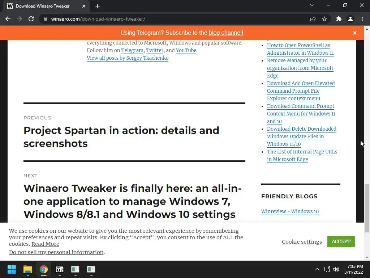Open the Windows Start menu
Image resolution: width=370 pixels, height=278 pixels.
coord(12,269)
